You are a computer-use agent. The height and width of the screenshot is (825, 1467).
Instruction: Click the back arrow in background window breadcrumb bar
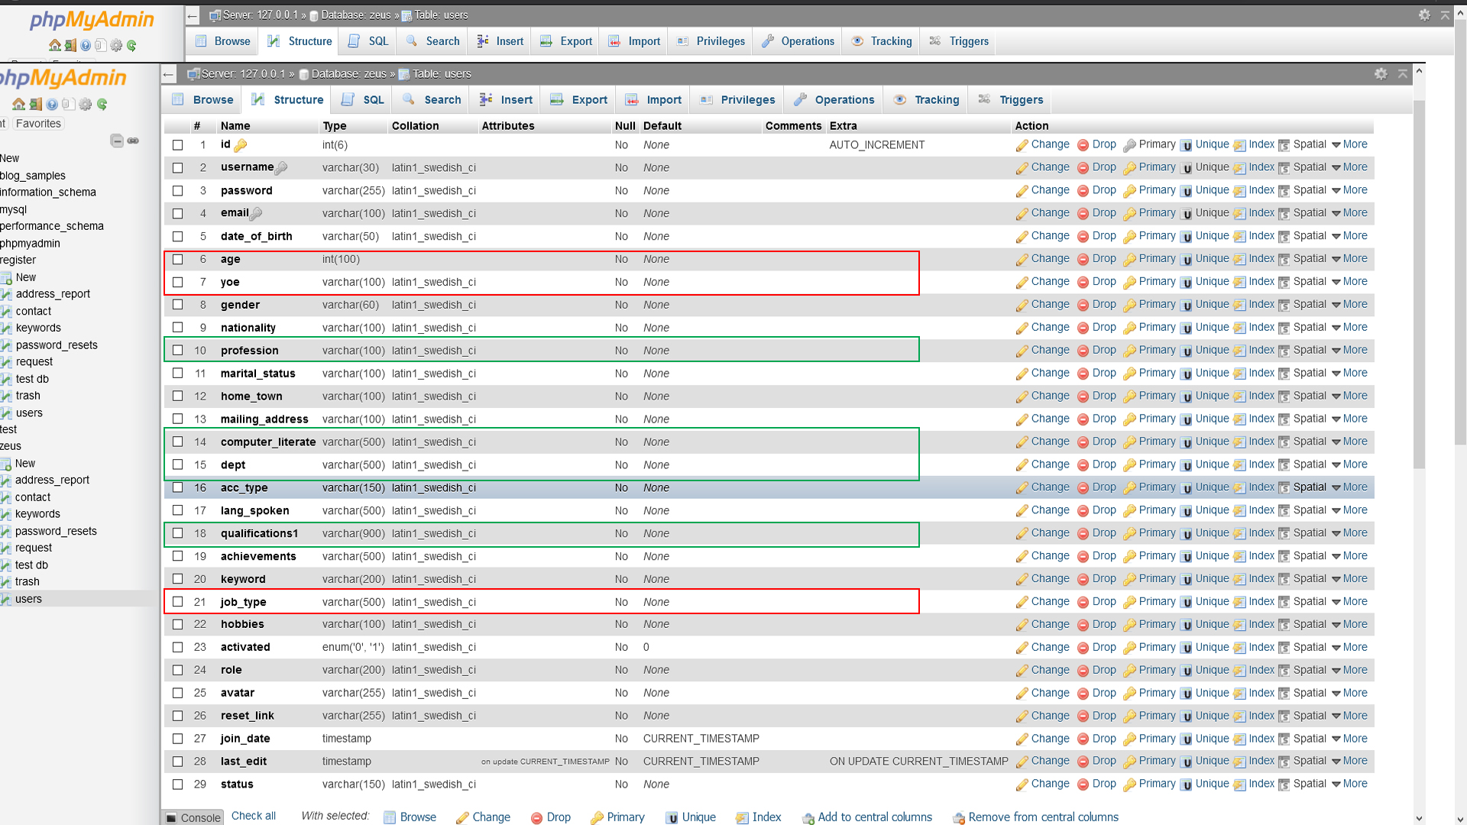[x=193, y=15]
